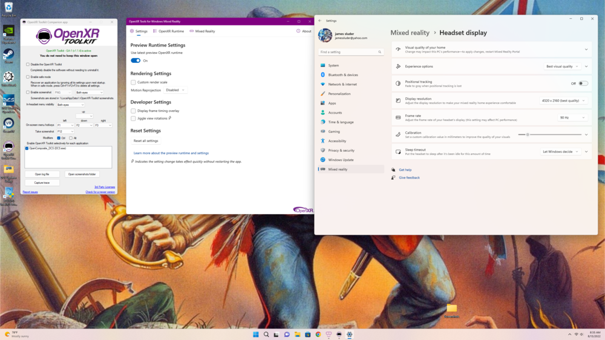Click Check for a newer version
The image size is (605, 340).
coord(100,192)
